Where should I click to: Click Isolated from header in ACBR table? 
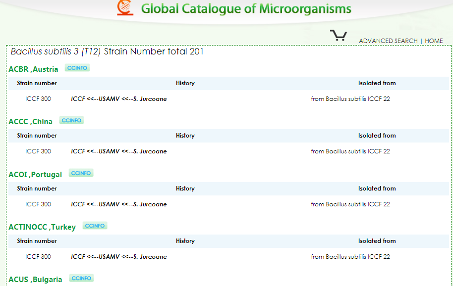coord(377,83)
